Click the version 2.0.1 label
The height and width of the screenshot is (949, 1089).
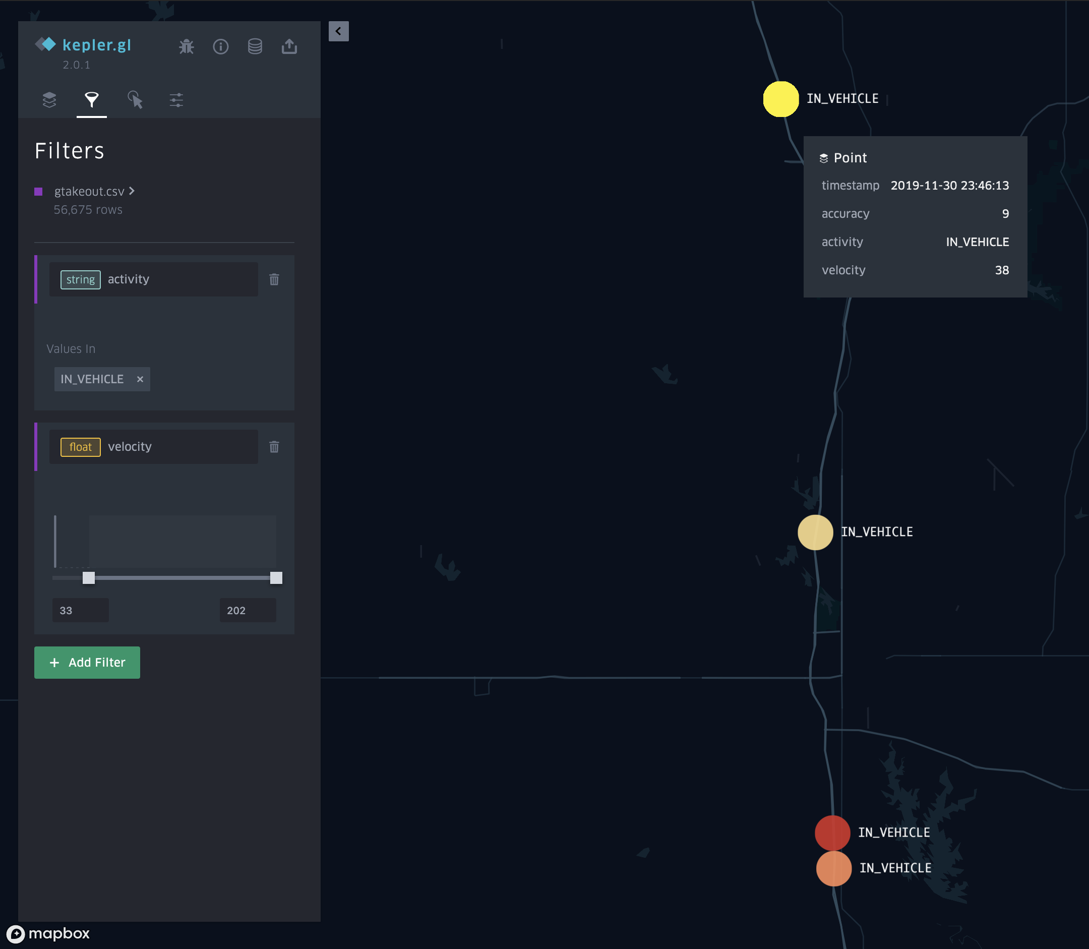coord(76,65)
